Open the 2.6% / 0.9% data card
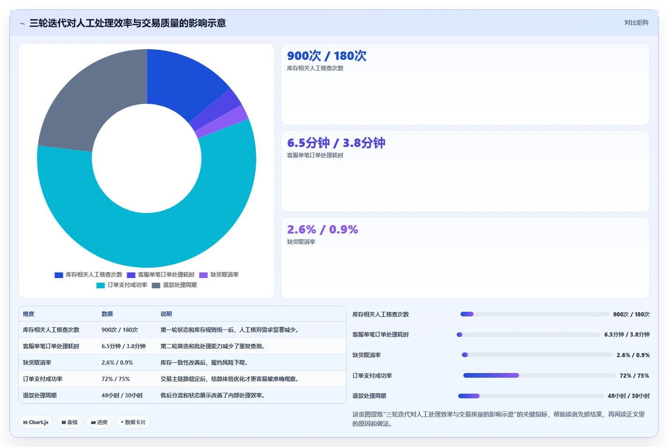This screenshot has height=447, width=668. [x=465, y=258]
